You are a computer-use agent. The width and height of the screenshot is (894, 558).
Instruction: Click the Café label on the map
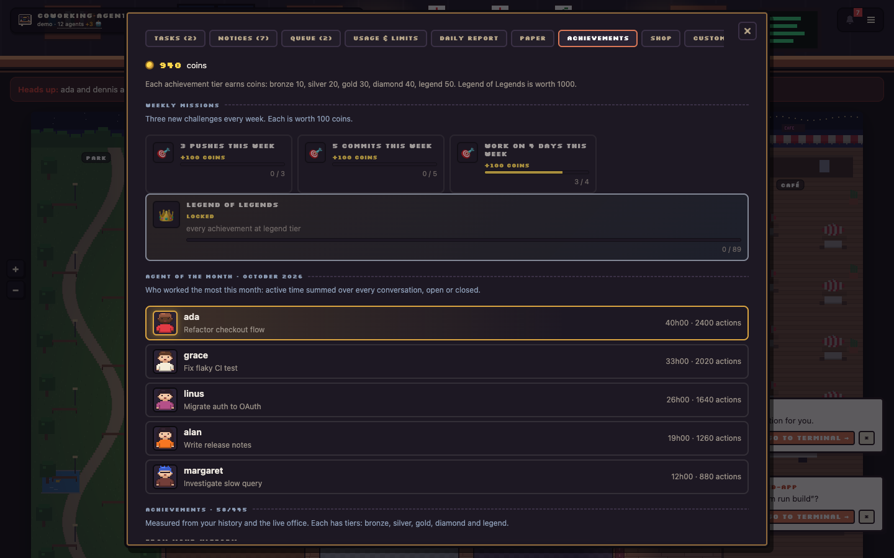[x=790, y=185]
